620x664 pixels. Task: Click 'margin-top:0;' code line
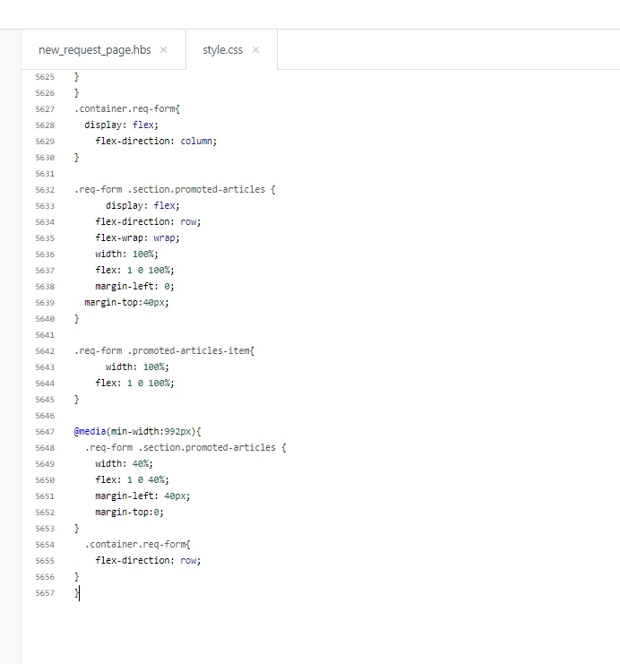[x=129, y=512]
